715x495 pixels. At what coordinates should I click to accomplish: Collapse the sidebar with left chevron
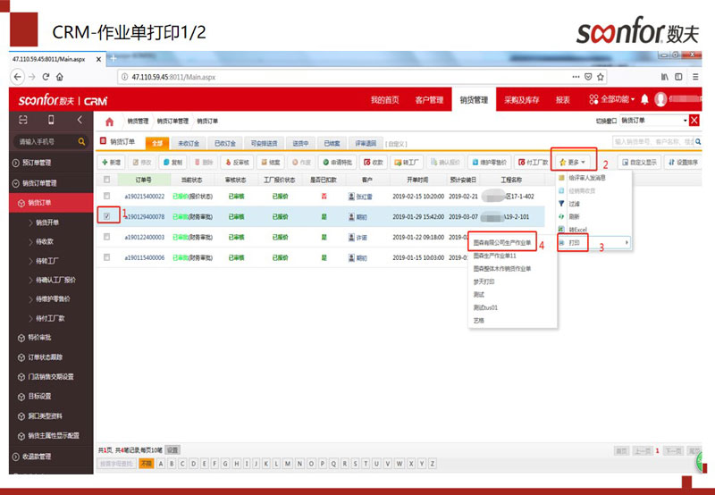tap(79, 120)
